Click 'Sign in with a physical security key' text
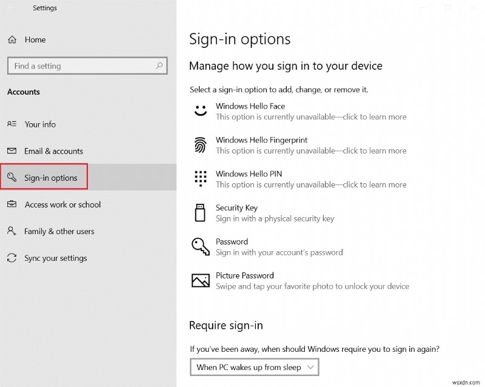This screenshot has height=387, width=485. pos(275,218)
